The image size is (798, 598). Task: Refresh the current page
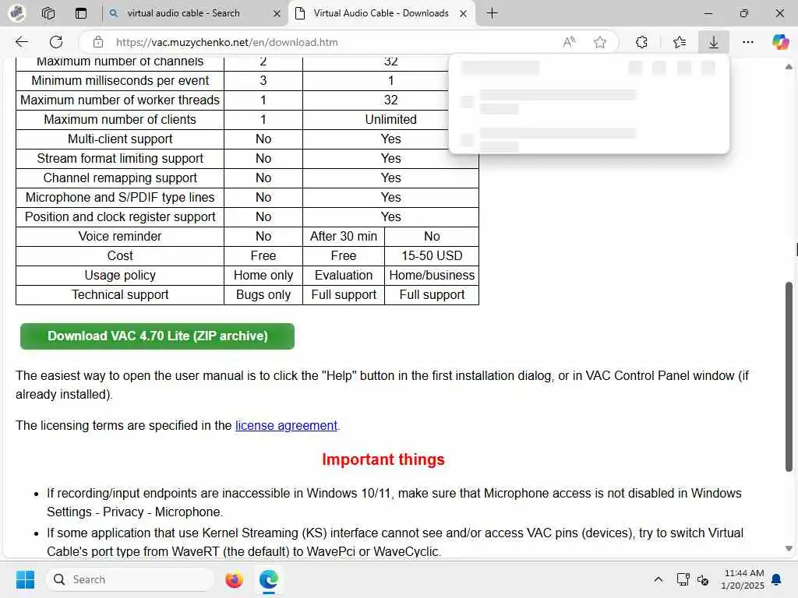click(56, 42)
